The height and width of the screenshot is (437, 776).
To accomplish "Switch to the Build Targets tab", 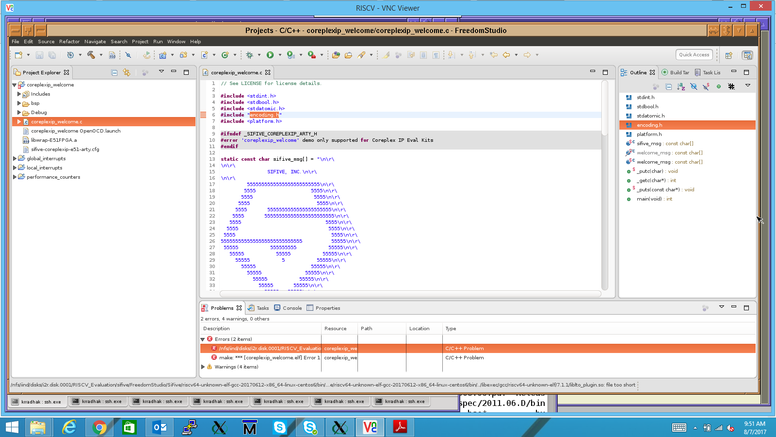I will [x=676, y=73].
